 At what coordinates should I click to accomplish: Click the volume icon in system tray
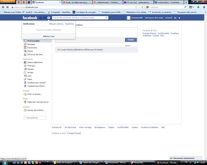tap(198, 163)
